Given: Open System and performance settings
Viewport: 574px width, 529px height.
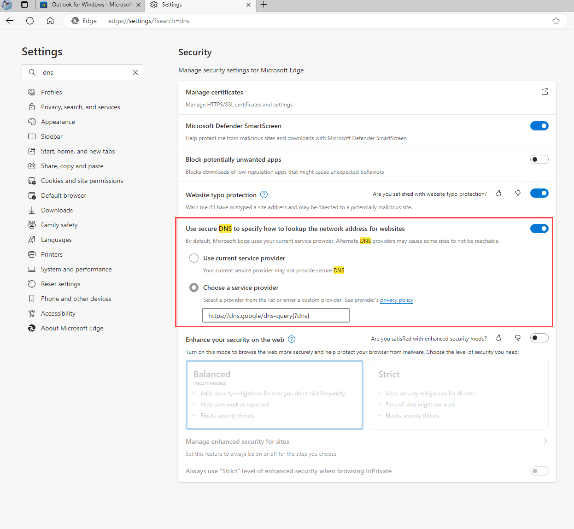Looking at the screenshot, I should click(x=76, y=269).
